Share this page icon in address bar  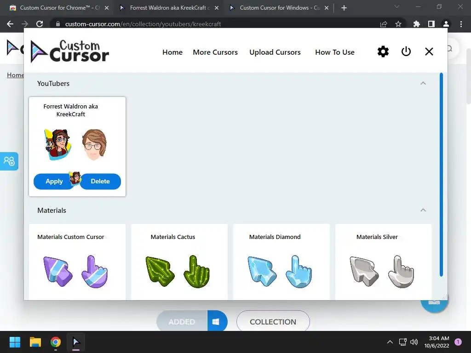[384, 24]
